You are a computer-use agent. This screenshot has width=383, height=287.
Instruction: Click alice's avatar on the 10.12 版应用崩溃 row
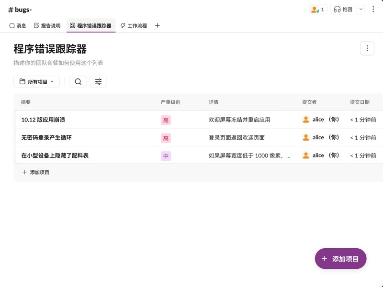coord(305,119)
